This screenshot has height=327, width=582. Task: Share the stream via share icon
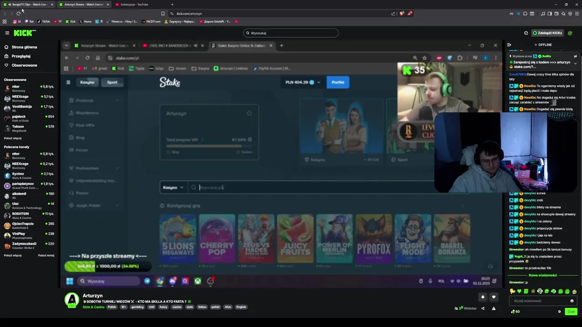pos(483,308)
